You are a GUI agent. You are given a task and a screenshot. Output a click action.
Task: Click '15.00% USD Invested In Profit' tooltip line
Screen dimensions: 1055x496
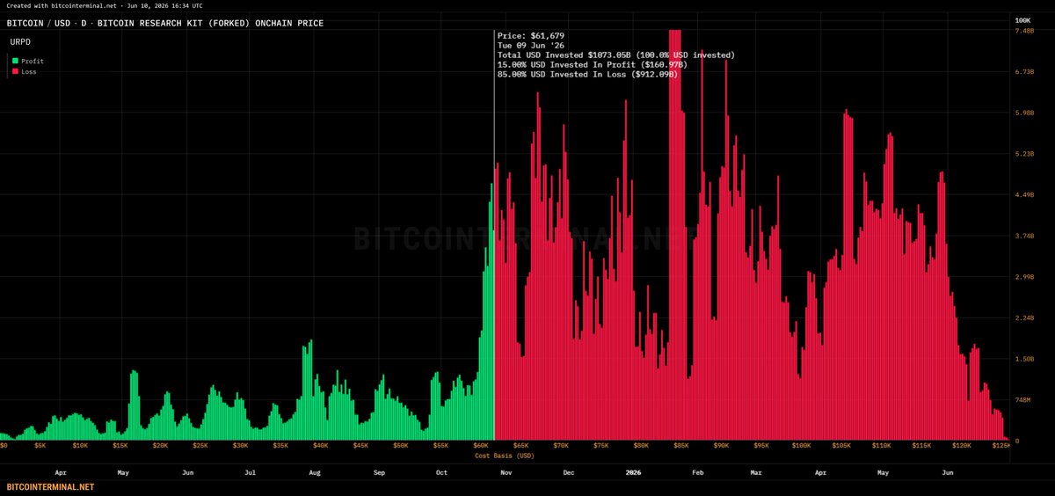coord(593,64)
